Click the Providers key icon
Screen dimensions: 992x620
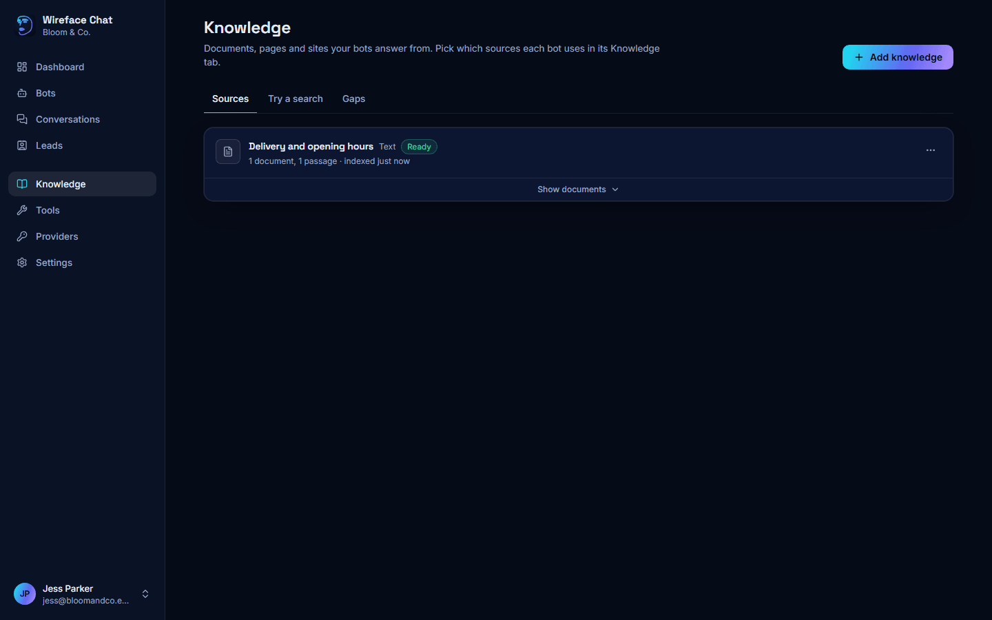[x=22, y=236]
